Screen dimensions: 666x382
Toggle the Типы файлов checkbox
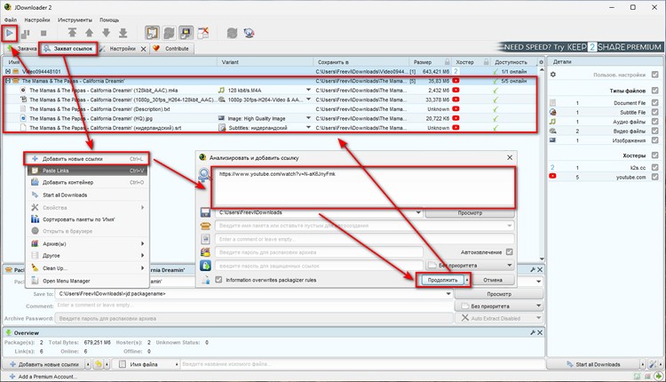tap(654, 91)
